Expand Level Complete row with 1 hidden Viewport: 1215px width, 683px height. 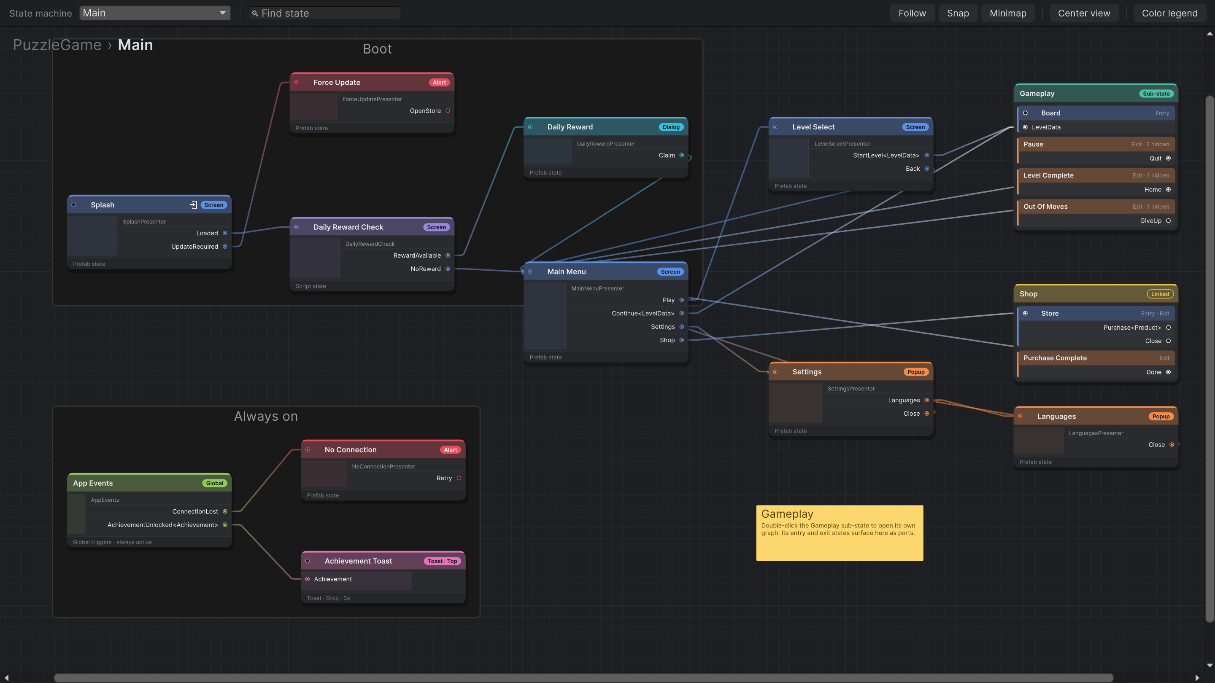pos(1096,175)
